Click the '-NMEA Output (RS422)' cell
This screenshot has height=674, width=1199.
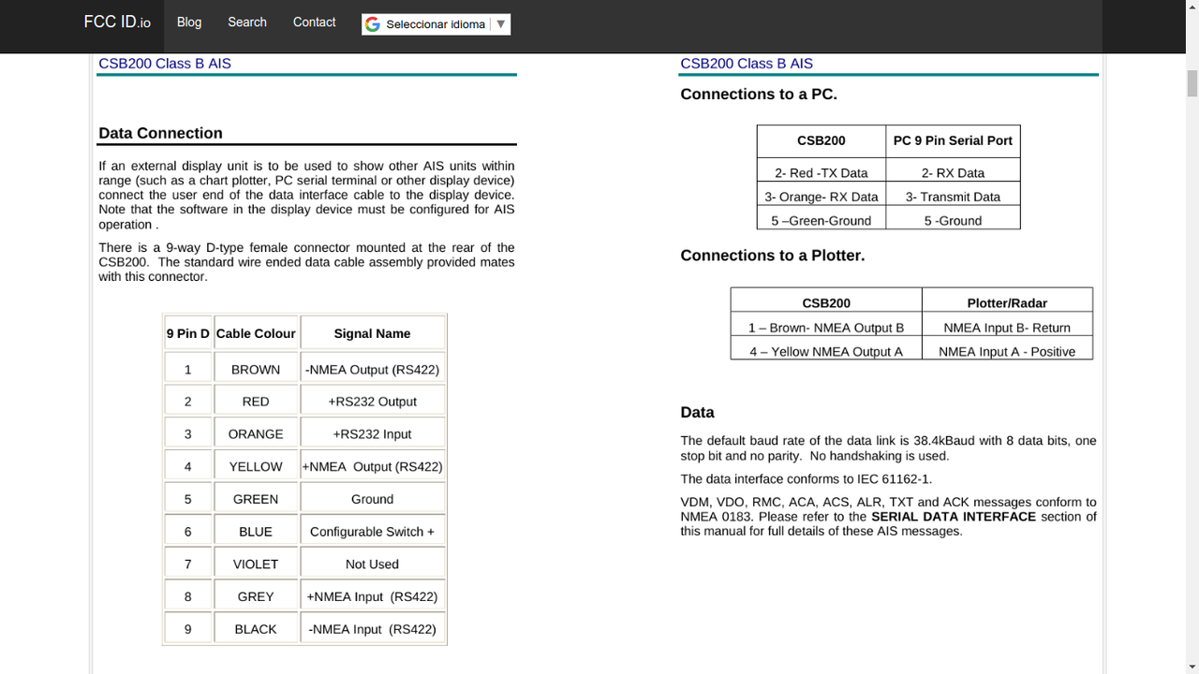pyautogui.click(x=372, y=369)
